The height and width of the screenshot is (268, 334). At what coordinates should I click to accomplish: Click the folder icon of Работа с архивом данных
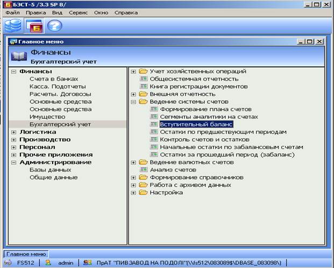point(143,185)
